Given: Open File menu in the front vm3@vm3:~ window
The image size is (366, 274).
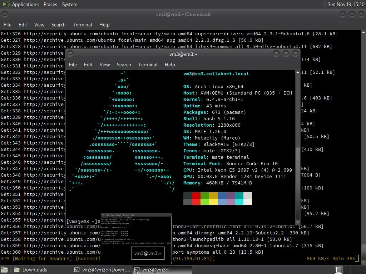Looking at the screenshot, I should tap(73, 65).
